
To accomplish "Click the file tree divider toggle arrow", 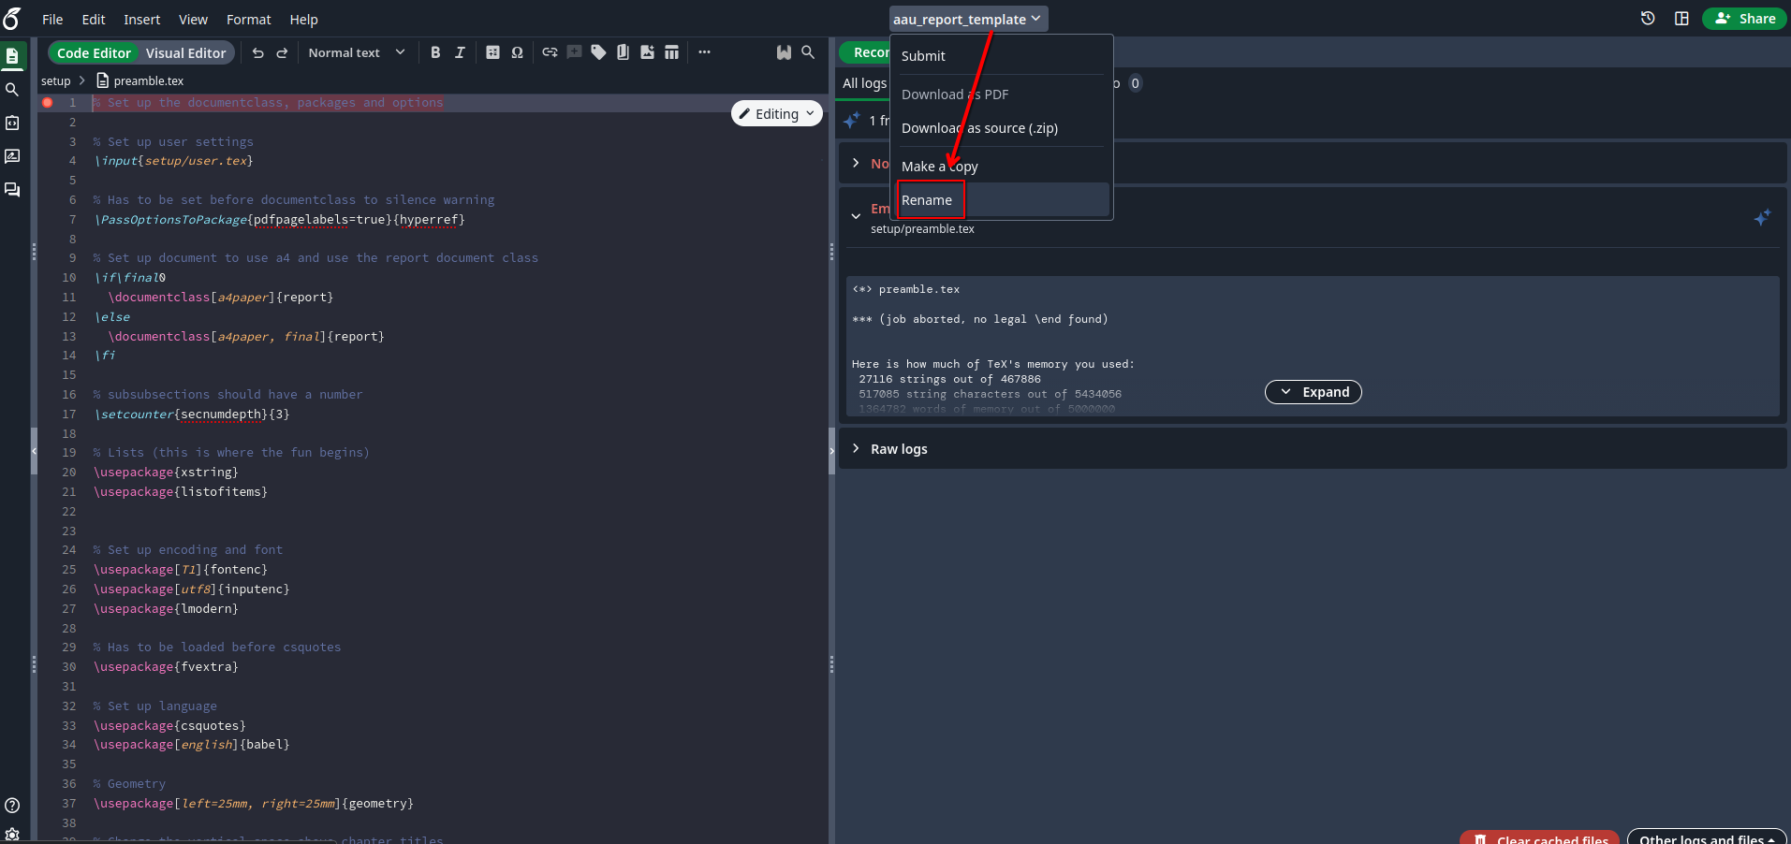I will [34, 451].
